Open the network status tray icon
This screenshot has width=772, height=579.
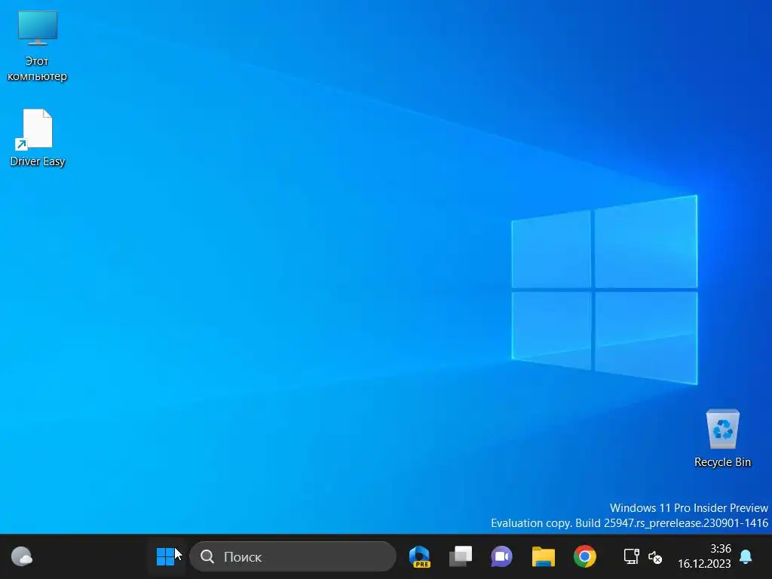point(631,557)
